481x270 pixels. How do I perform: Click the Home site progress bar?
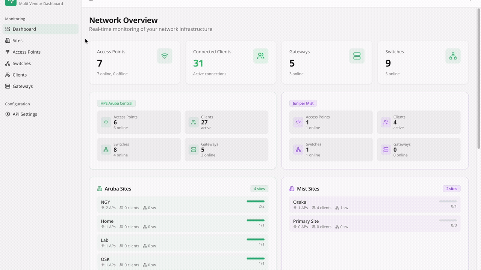pyautogui.click(x=256, y=220)
